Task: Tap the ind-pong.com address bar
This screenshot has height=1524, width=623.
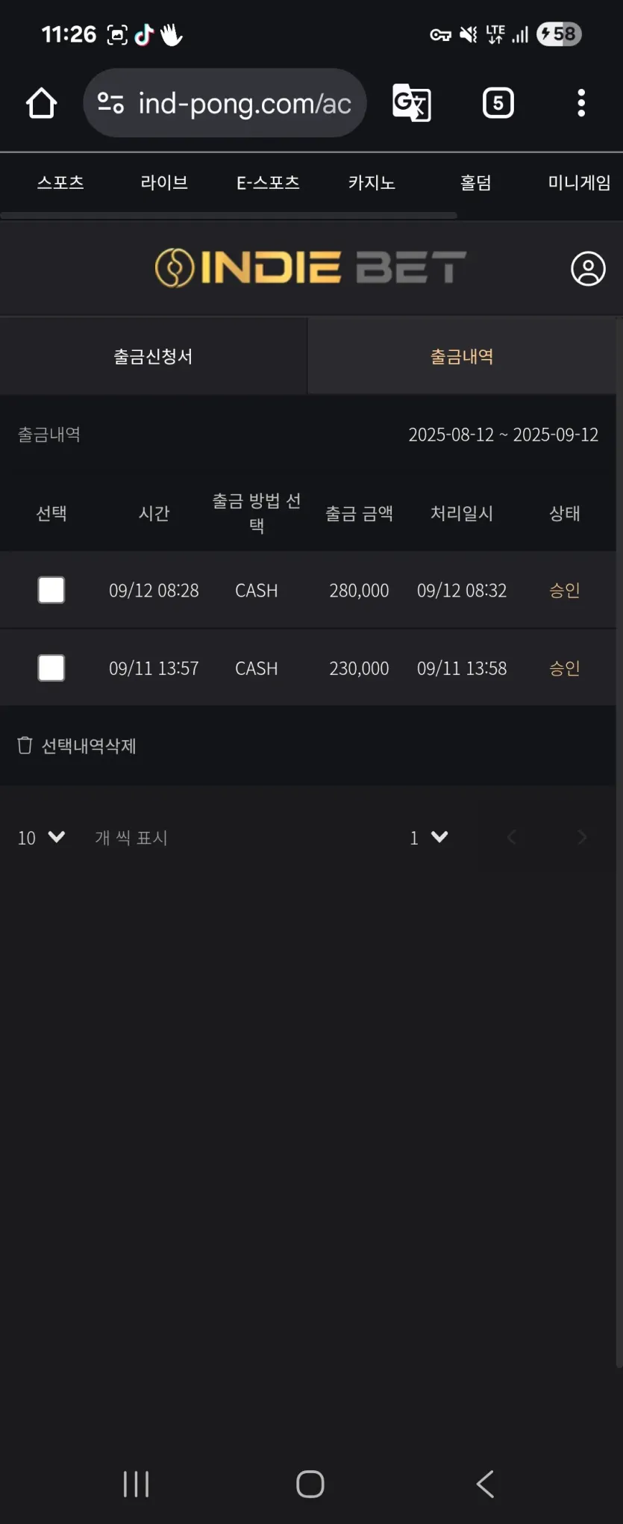Action: [x=225, y=103]
